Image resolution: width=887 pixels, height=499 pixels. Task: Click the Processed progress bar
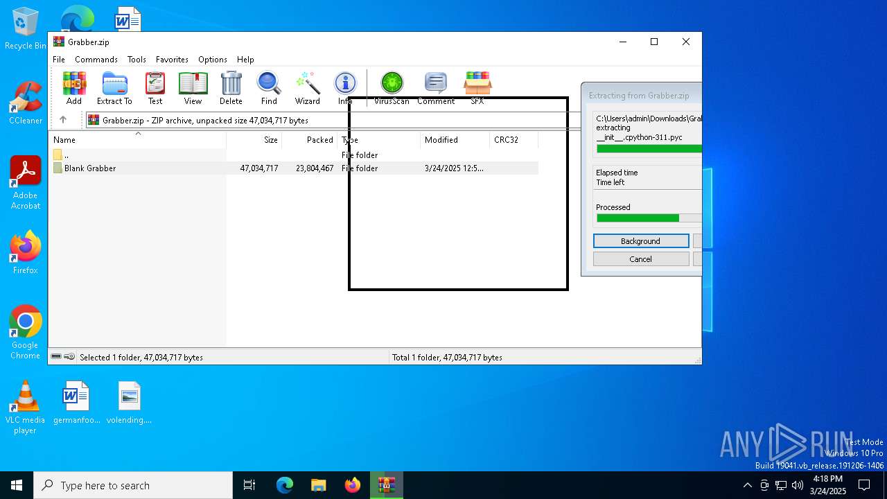[649, 218]
